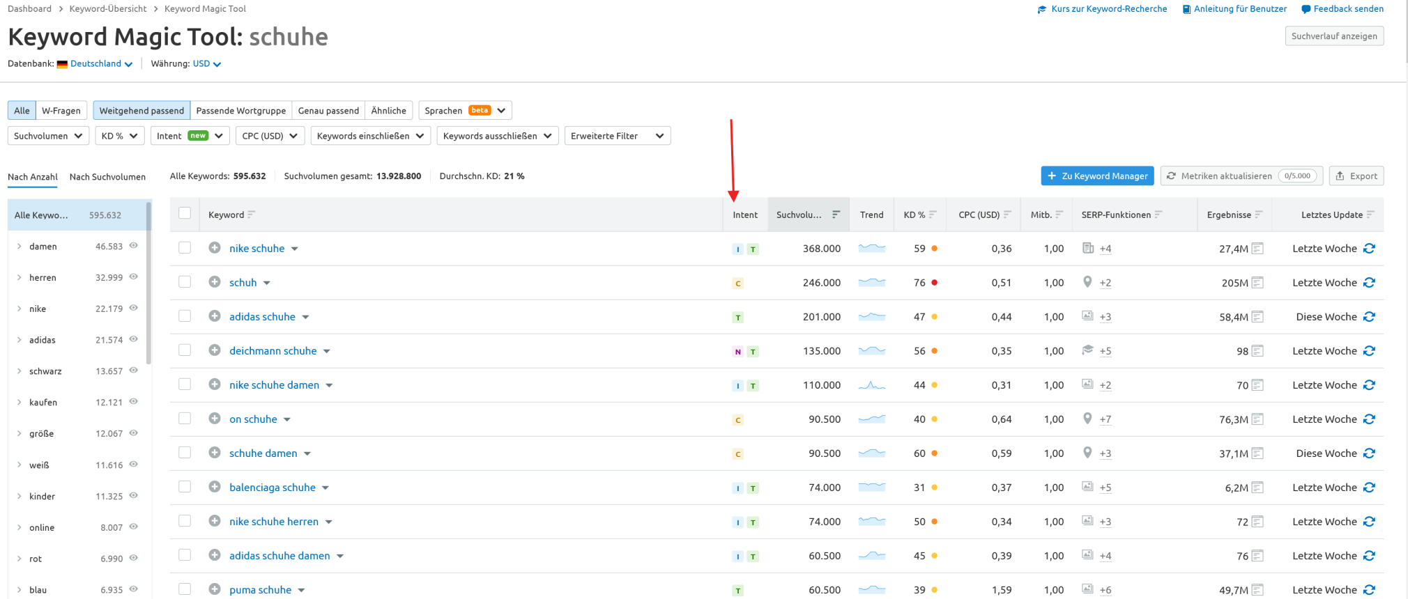Click the sidebar groups scrollbar
Screen dimensions: 1408x599
148,282
